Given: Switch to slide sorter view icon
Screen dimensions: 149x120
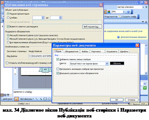Looking at the screenshot, I should click(x=5, y=95).
